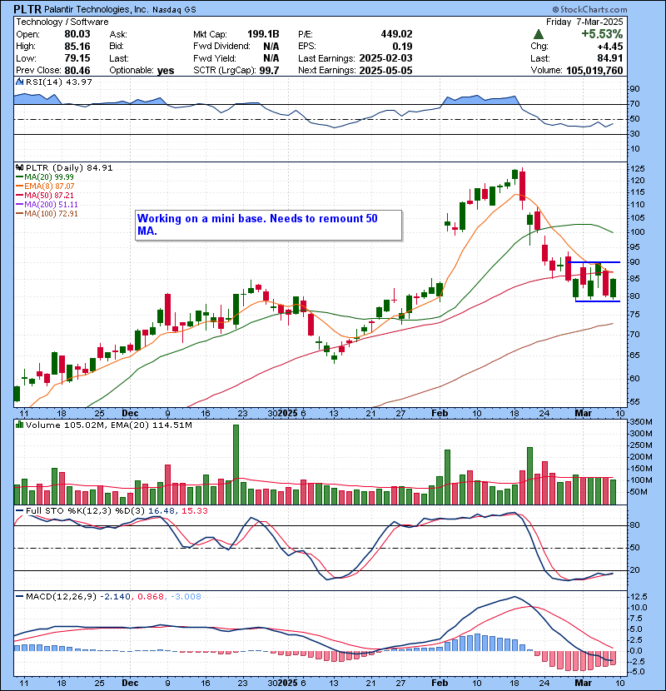
Task: Click the MACD(12,26,9) indicator label
Action: (x=61, y=597)
